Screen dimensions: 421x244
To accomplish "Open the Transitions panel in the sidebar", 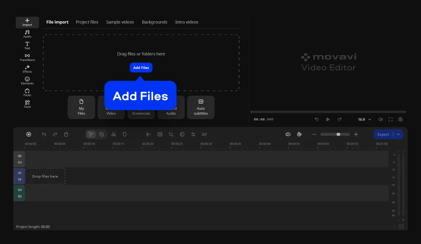I will 27,57.
